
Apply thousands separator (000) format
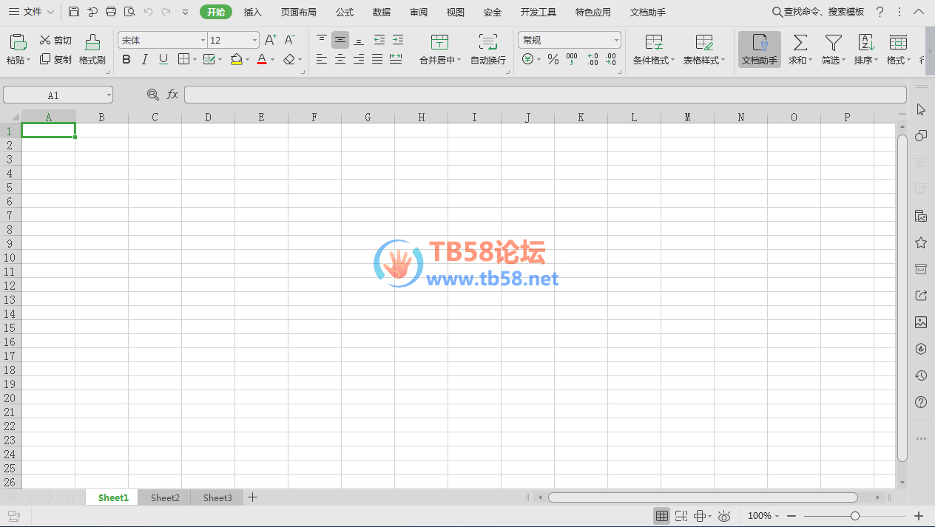click(572, 59)
